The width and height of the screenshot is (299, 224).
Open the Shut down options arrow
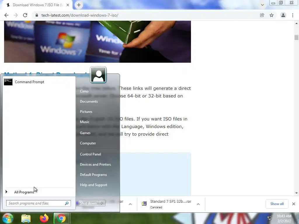(102, 203)
